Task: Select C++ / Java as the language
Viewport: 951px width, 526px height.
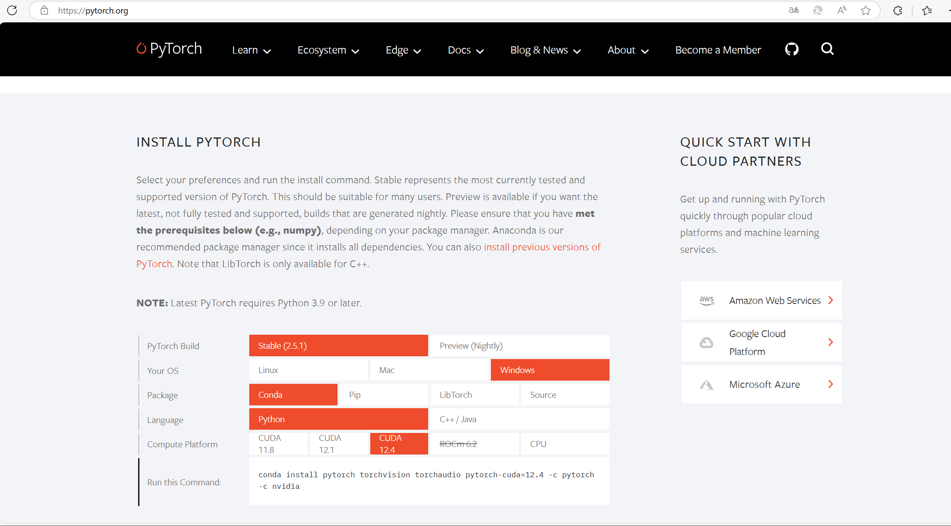Action: (x=519, y=419)
